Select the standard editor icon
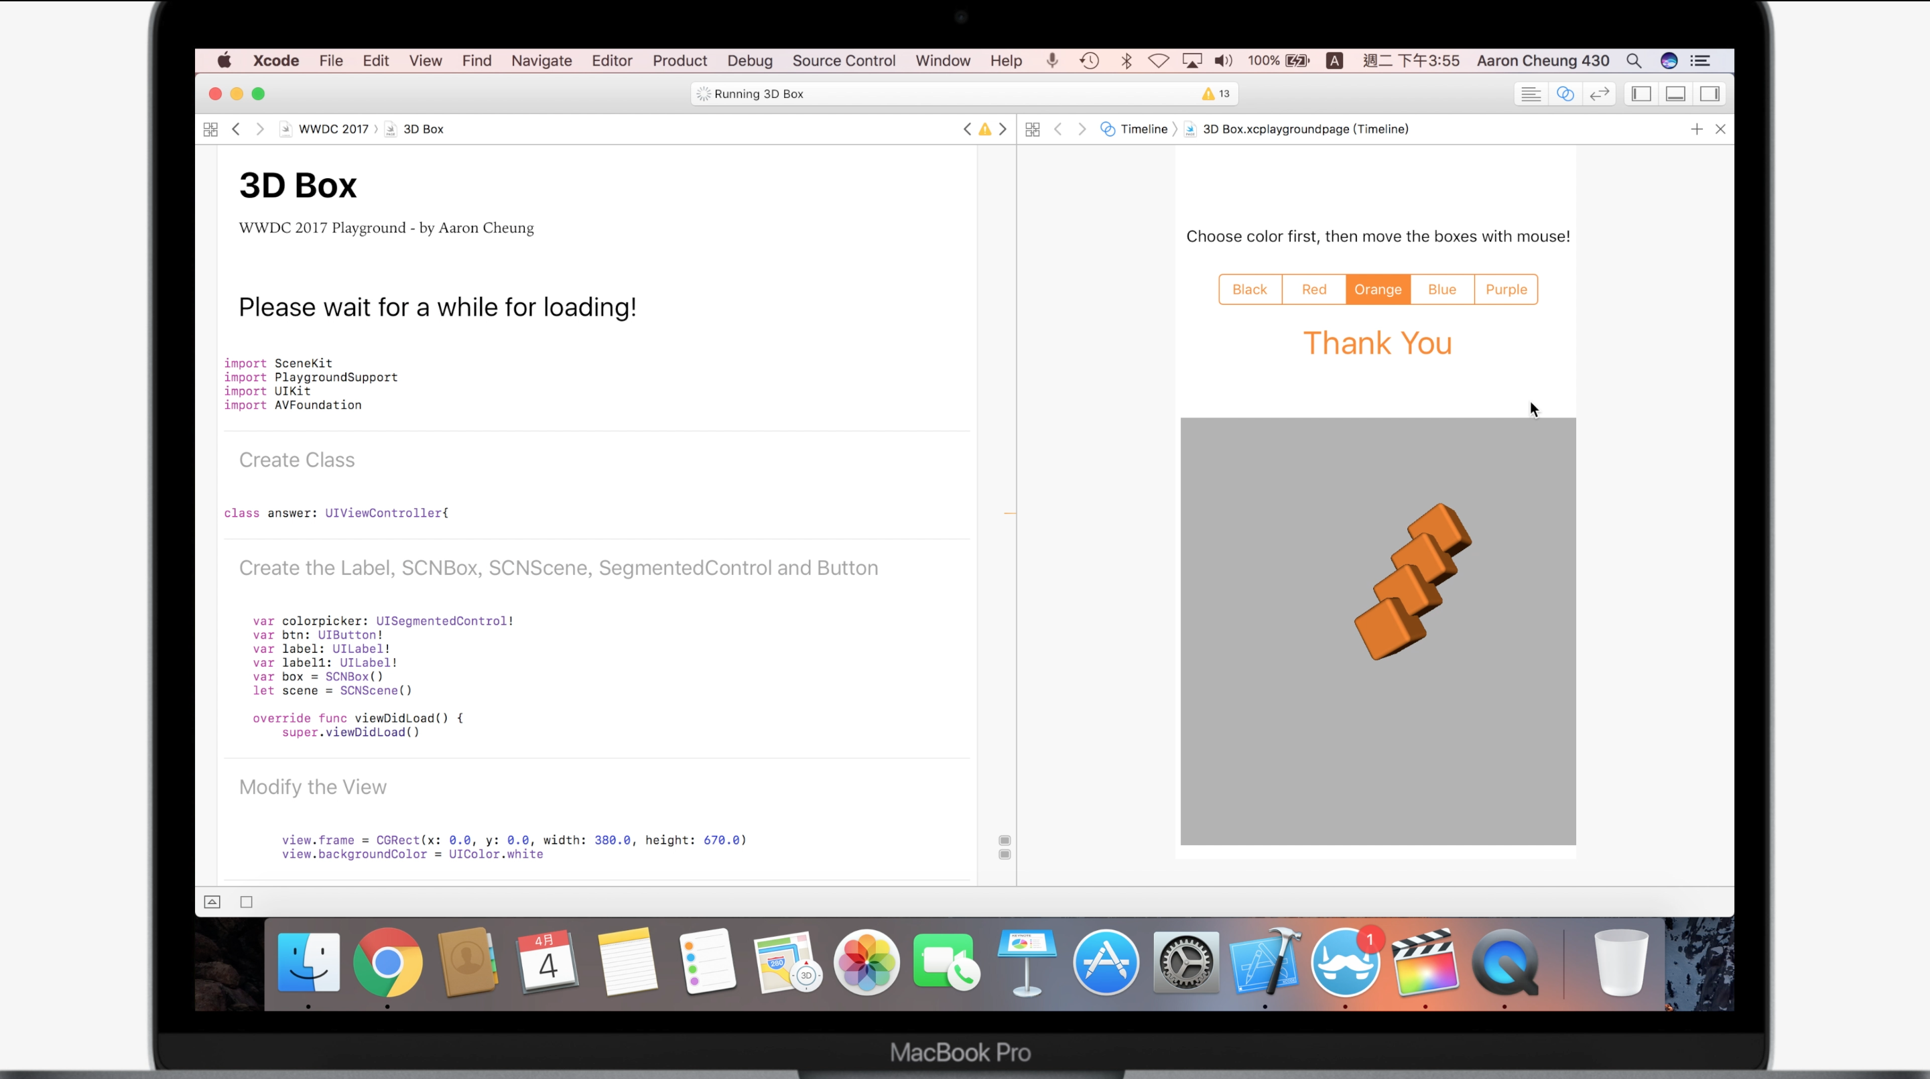Image resolution: width=1930 pixels, height=1079 pixels. click(x=1530, y=94)
